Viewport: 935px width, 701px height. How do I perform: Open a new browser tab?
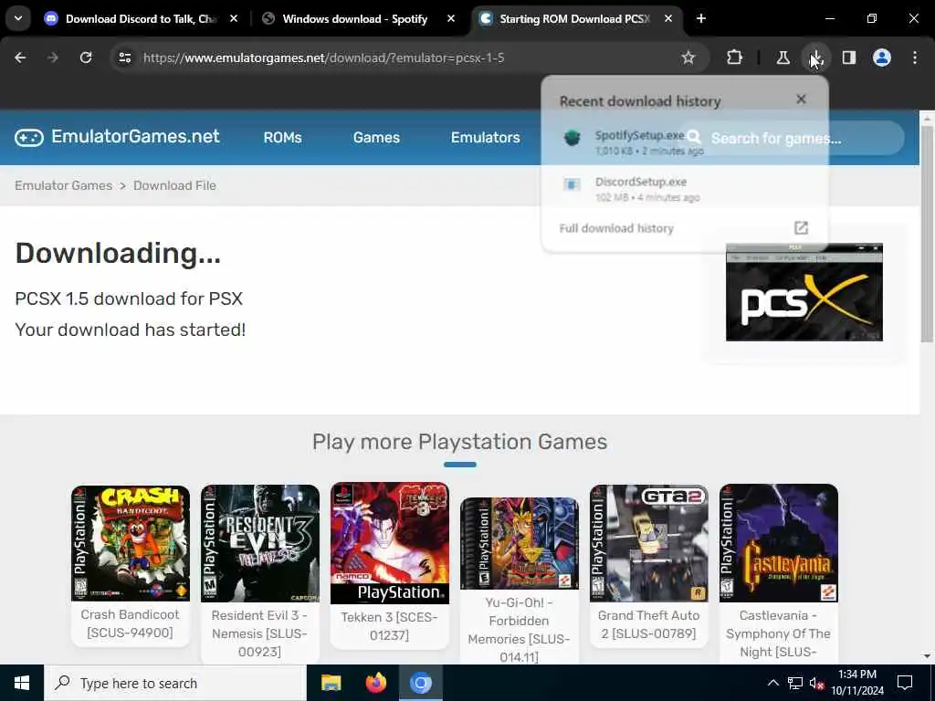coord(701,18)
